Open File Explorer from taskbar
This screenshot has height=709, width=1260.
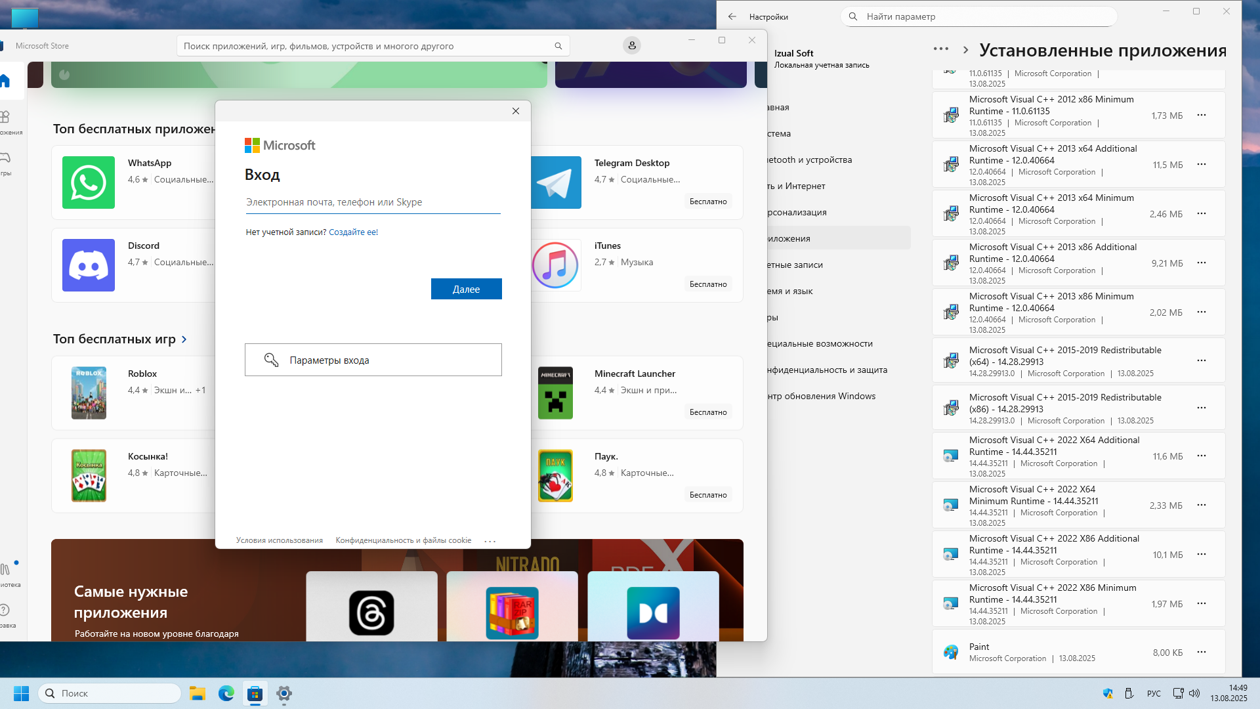pyautogui.click(x=198, y=693)
